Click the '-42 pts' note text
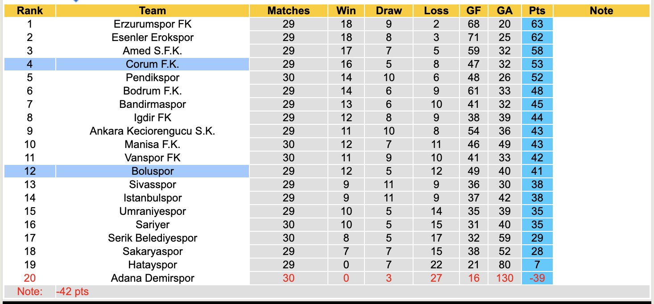654x304 pixels. tap(72, 292)
